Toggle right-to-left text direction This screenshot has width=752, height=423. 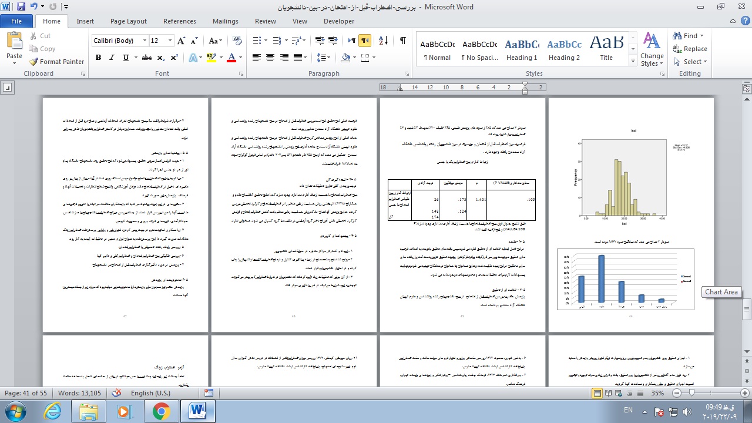tap(365, 41)
